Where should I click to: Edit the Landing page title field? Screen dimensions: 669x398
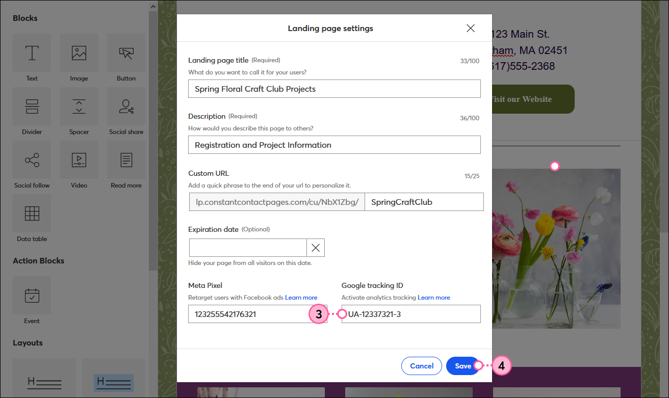tap(334, 89)
